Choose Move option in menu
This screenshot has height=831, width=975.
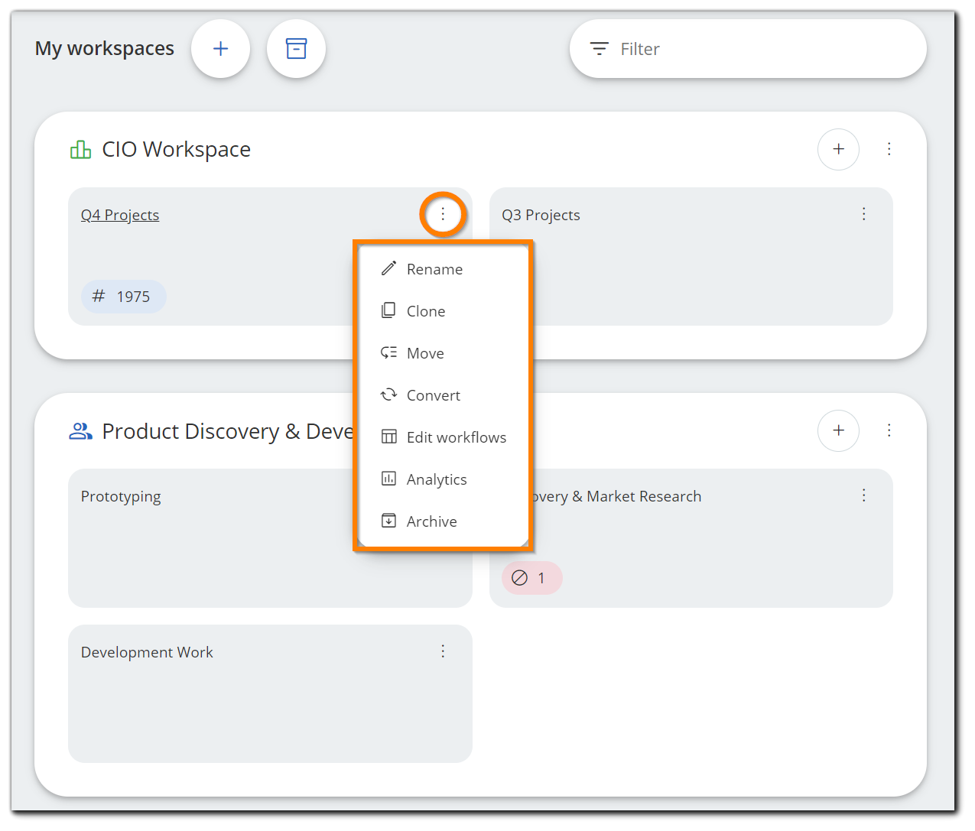point(425,353)
